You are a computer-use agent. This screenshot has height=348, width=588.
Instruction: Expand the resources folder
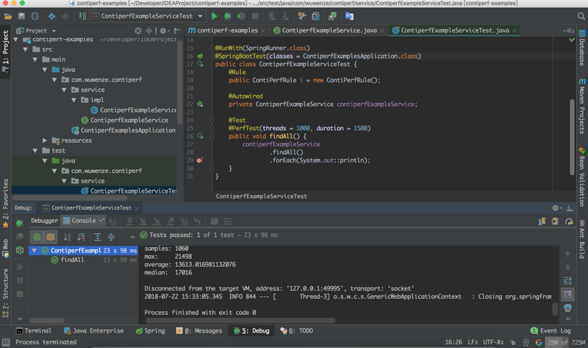pos(45,141)
